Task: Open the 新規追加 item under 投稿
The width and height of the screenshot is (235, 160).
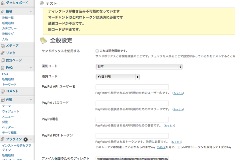Action: 8,23
